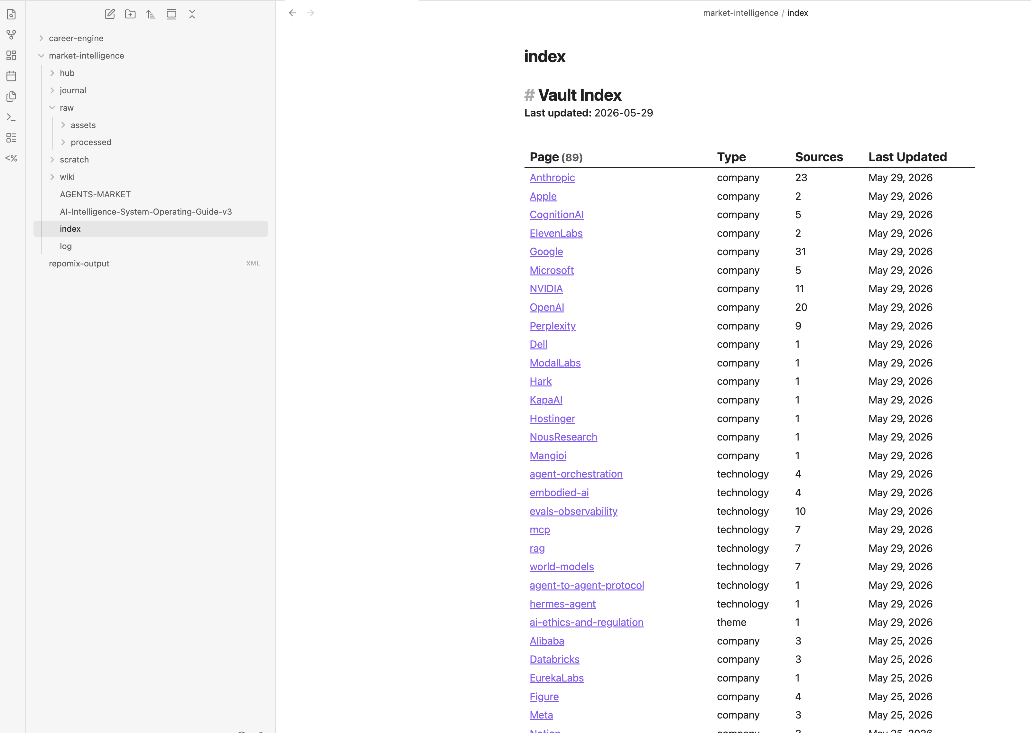Follow the Google link
This screenshot has width=1031, height=733.
click(x=546, y=252)
